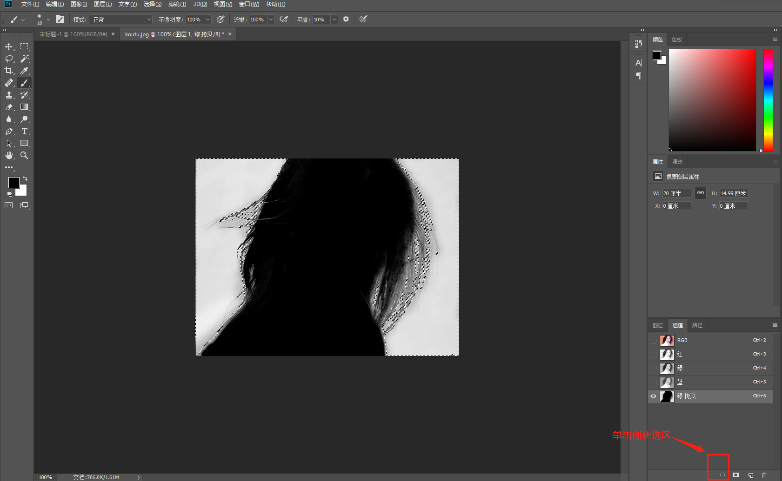The width and height of the screenshot is (782, 481).
Task: Select the Magic Wand tool
Action: click(x=25, y=59)
